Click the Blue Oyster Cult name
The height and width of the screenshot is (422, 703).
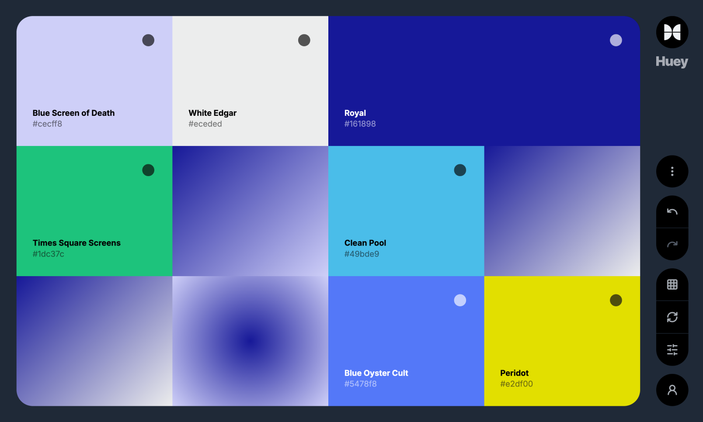click(376, 373)
